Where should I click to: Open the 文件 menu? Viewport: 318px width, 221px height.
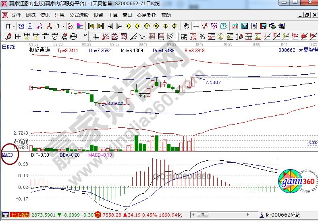click(x=16, y=15)
